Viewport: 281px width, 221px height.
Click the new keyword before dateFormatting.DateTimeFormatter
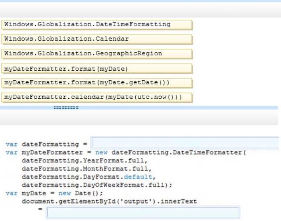pos(101,153)
